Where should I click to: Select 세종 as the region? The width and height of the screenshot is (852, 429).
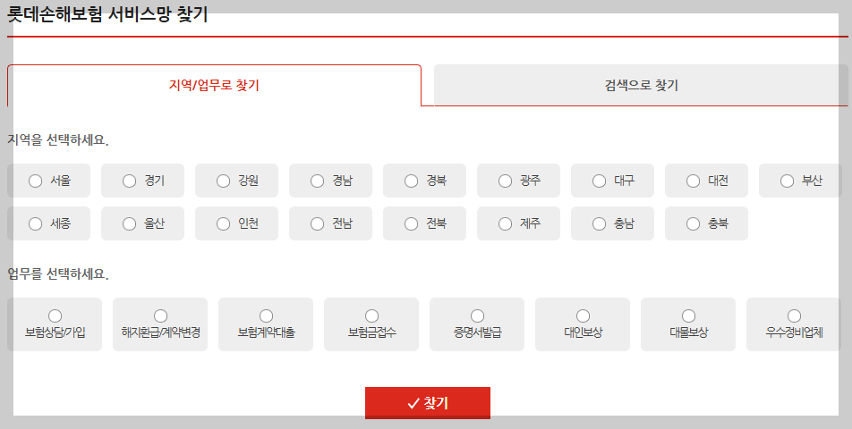(35, 223)
